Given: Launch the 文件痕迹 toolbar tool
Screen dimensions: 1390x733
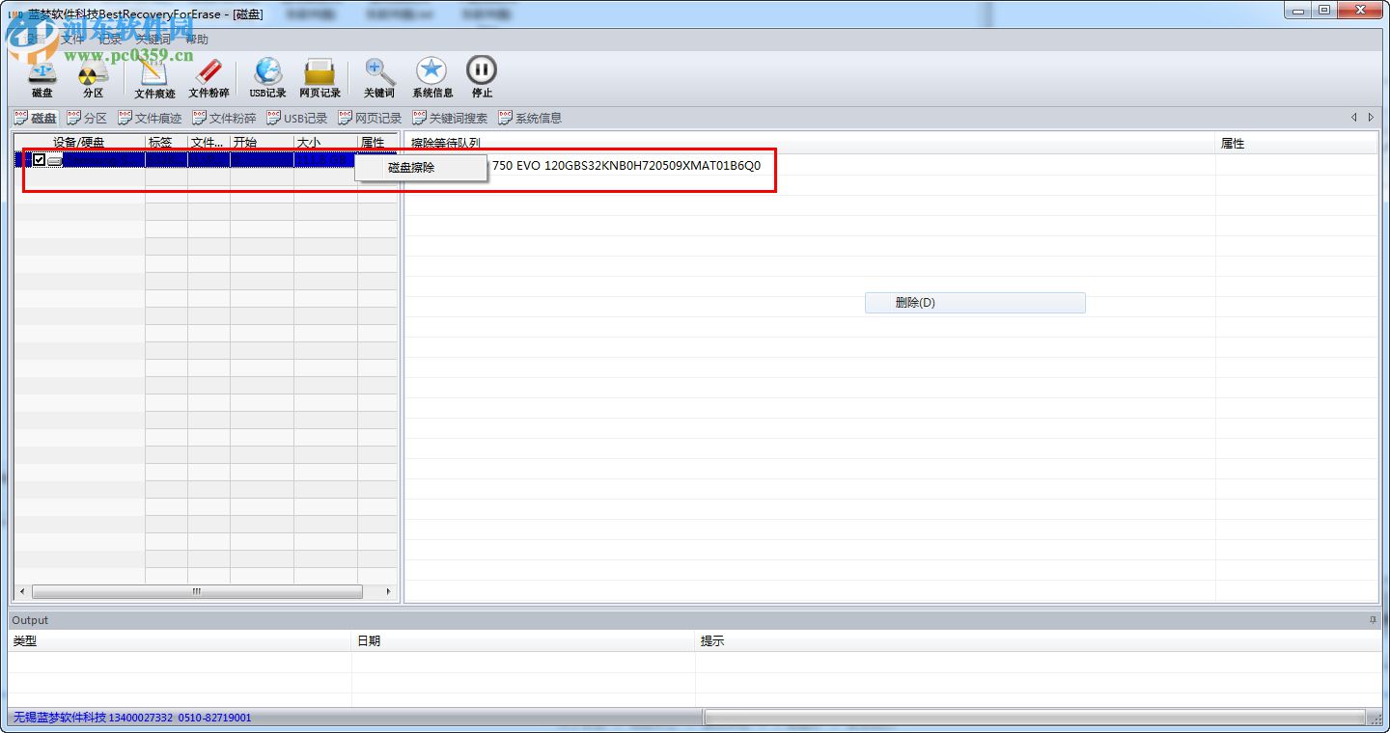Looking at the screenshot, I should (154, 77).
